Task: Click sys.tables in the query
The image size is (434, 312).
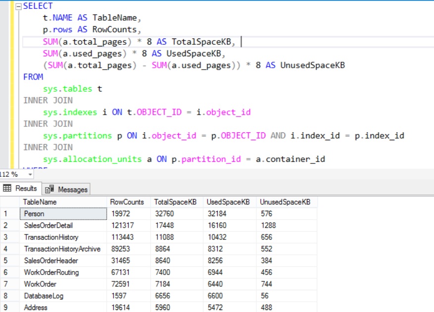Action: click(67, 89)
